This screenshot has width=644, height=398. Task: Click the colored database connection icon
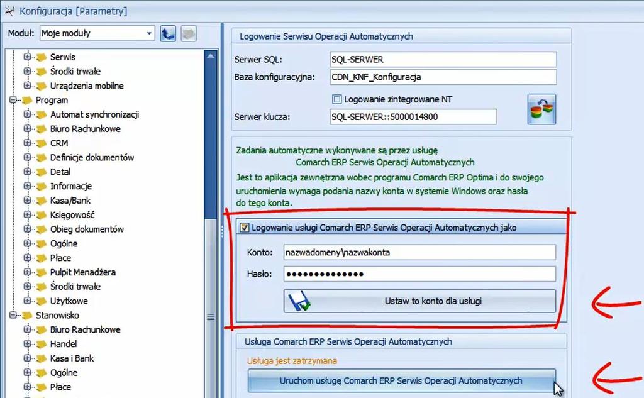coord(541,109)
